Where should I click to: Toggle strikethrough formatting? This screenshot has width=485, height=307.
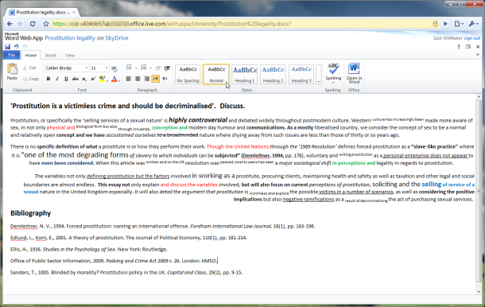[76, 79]
